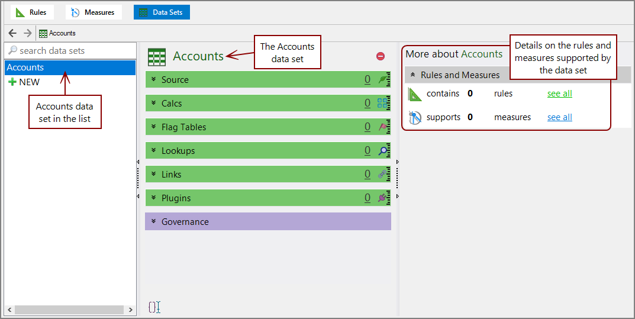Screen dimensions: 635x319
Task: Open the Rules tab
Action: (32, 12)
